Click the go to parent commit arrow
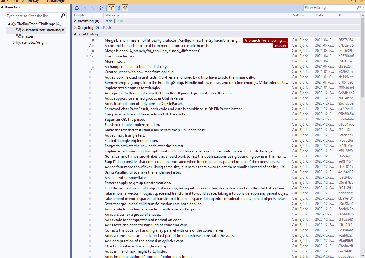This screenshot has height=258, width=365. click(86, 8)
